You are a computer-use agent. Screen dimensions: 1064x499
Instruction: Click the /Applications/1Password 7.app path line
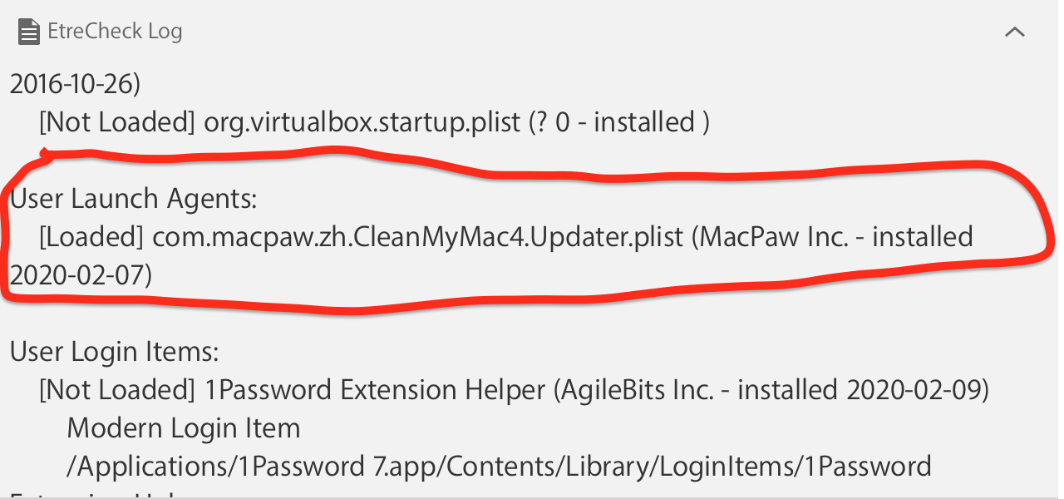[499, 467]
